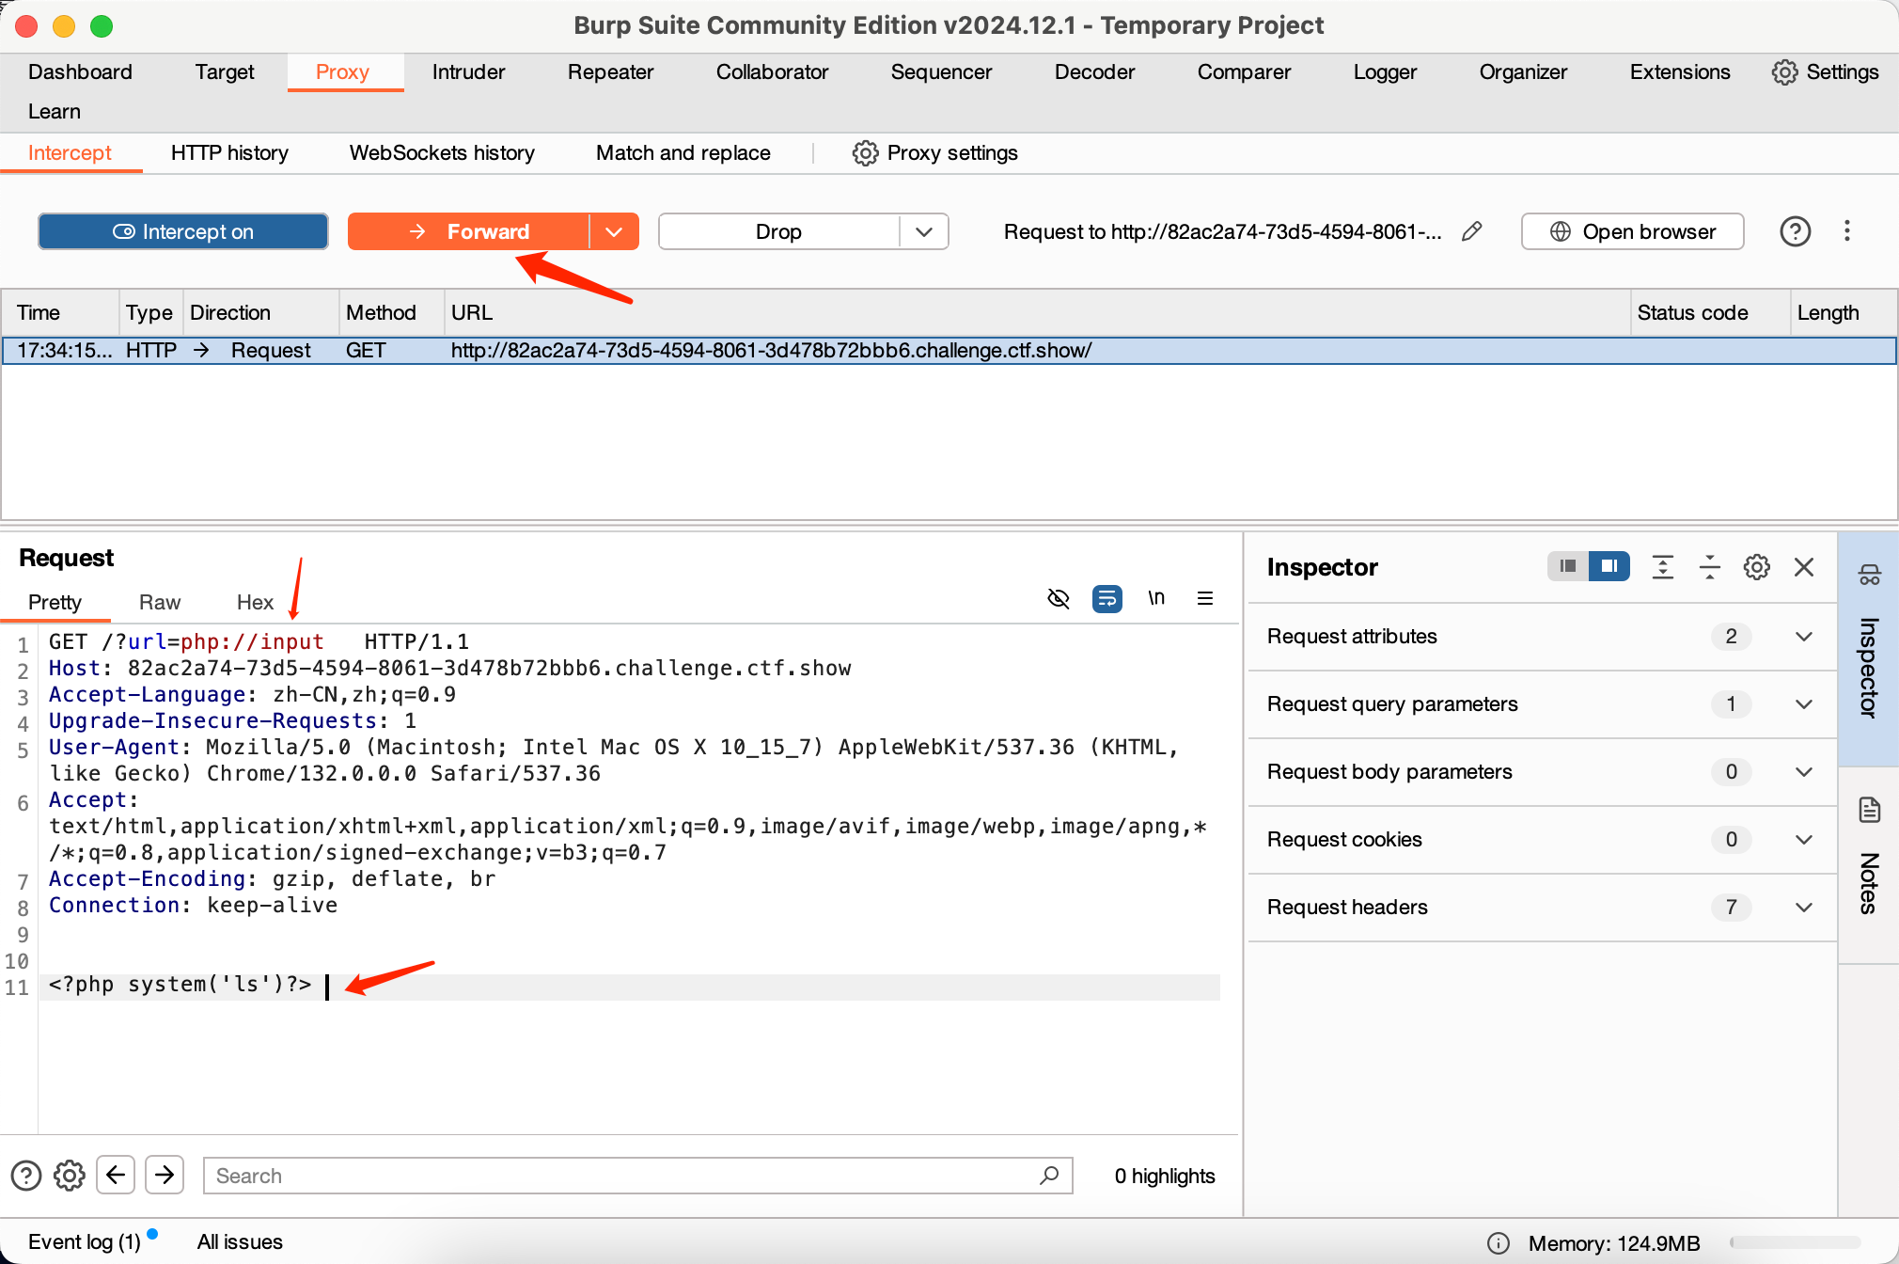The height and width of the screenshot is (1264, 1899).
Task: Open editor help question mark icon
Action: [25, 1176]
